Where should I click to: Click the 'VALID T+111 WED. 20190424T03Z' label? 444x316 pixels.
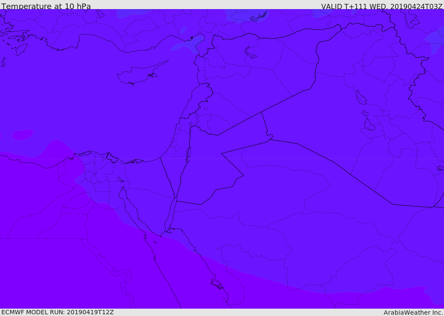(382, 7)
